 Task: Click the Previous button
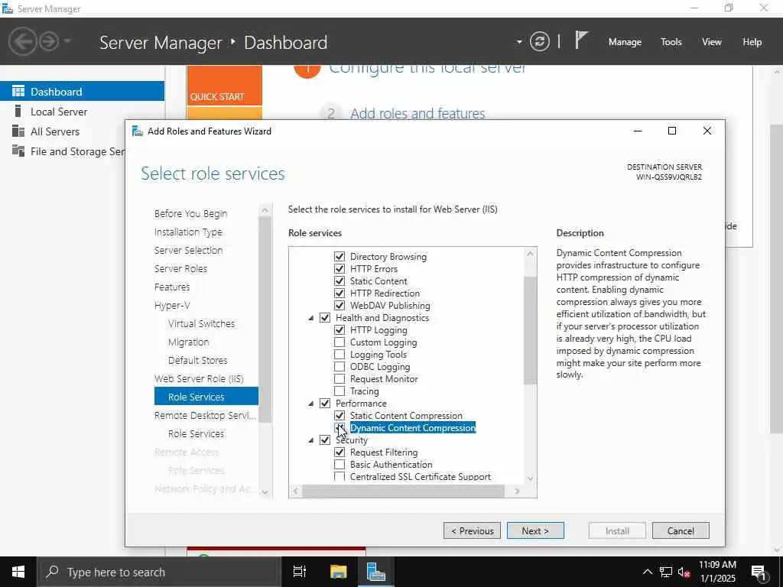point(473,530)
